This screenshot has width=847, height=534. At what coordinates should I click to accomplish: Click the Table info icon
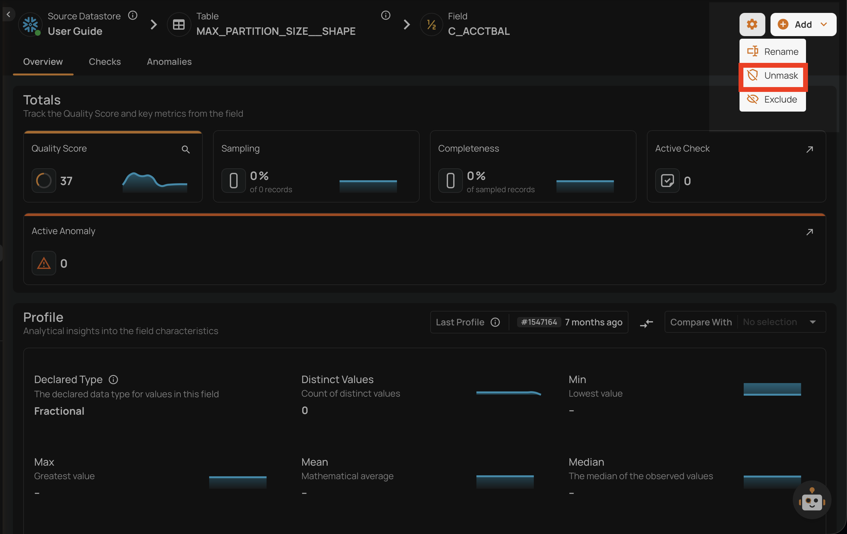pyautogui.click(x=385, y=15)
